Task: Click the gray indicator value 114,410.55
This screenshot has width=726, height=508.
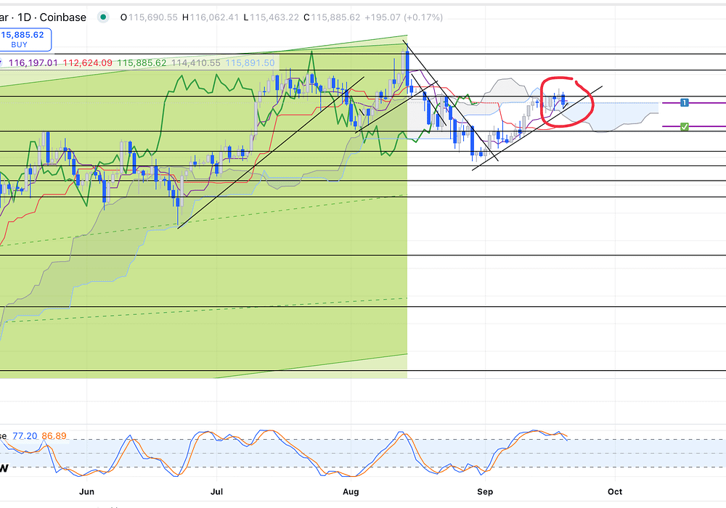Action: 196,63
